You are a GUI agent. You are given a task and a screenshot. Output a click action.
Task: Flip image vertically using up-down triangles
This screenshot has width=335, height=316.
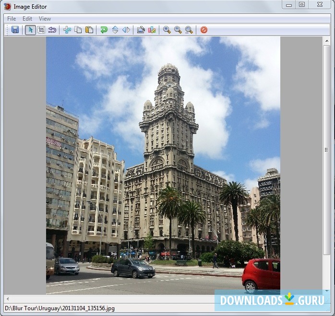click(115, 30)
